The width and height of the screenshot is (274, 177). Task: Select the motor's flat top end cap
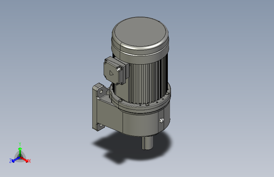(x=140, y=32)
